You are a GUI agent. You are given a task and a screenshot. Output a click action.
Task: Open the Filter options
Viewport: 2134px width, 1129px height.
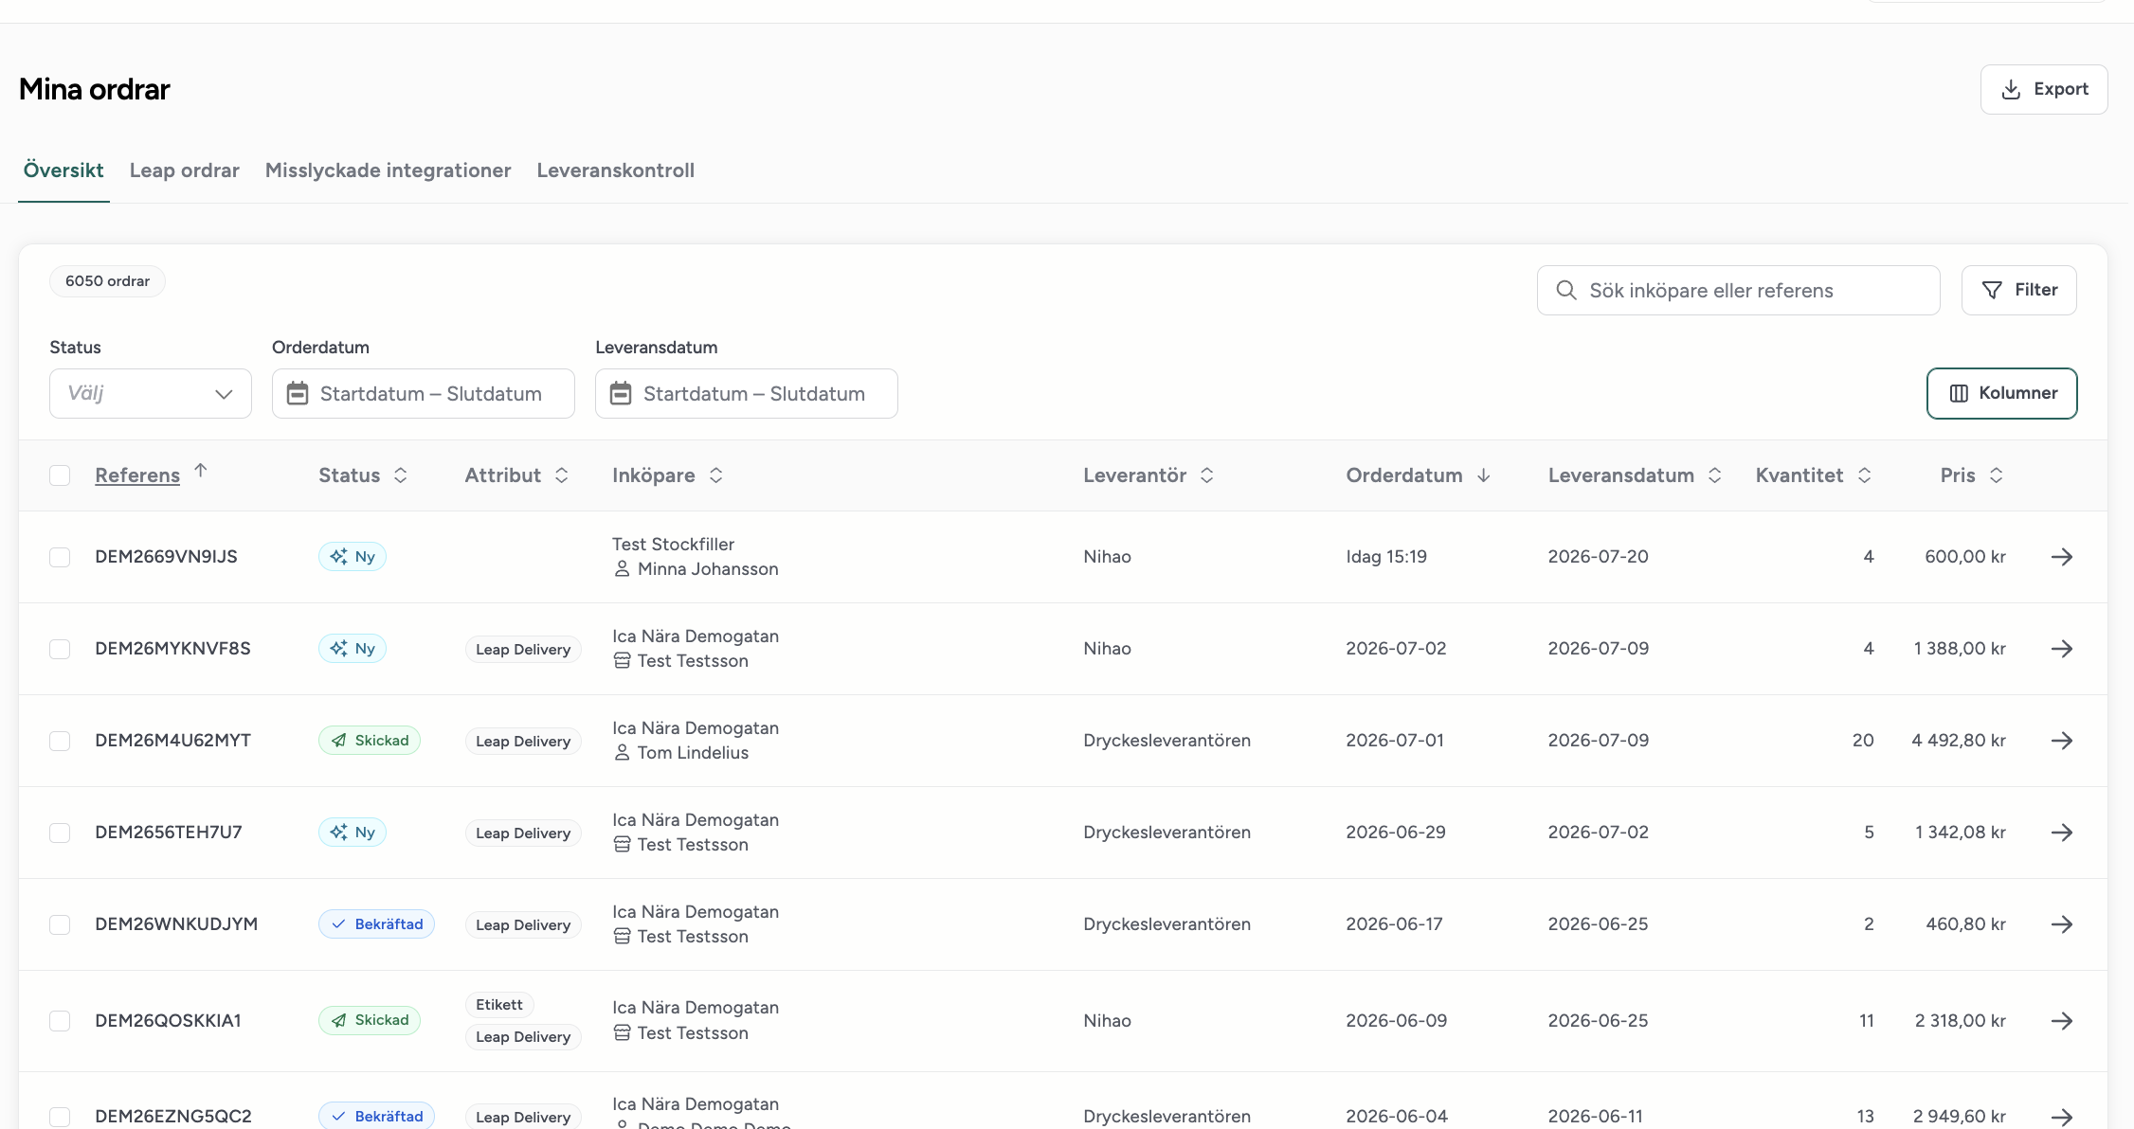(x=2019, y=290)
